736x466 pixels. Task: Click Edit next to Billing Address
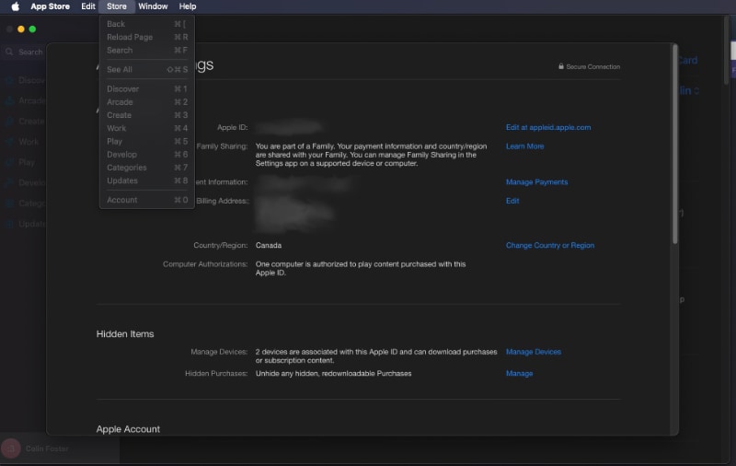tap(512, 201)
